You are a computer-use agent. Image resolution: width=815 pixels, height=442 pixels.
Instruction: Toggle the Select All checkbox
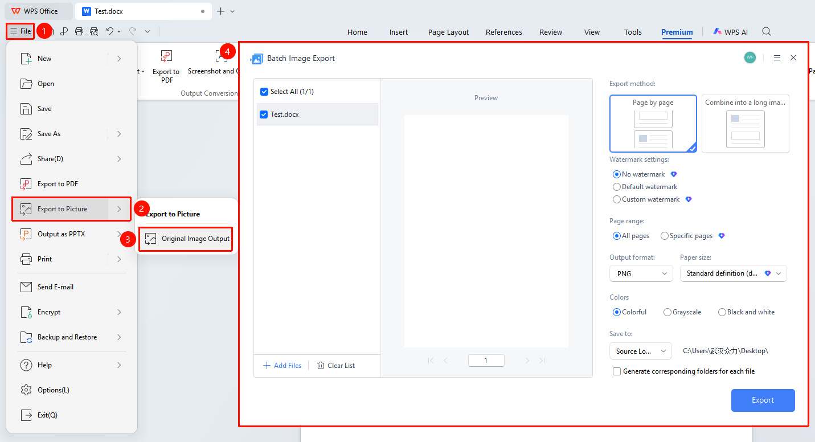(264, 92)
